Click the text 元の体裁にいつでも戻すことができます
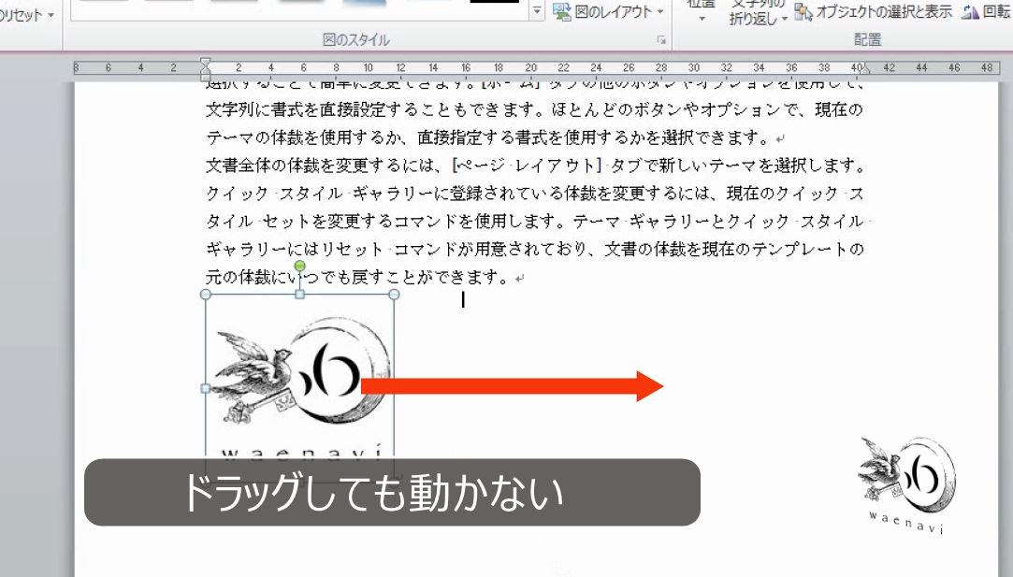Screen dimensions: 1013x577 [x=357, y=277]
